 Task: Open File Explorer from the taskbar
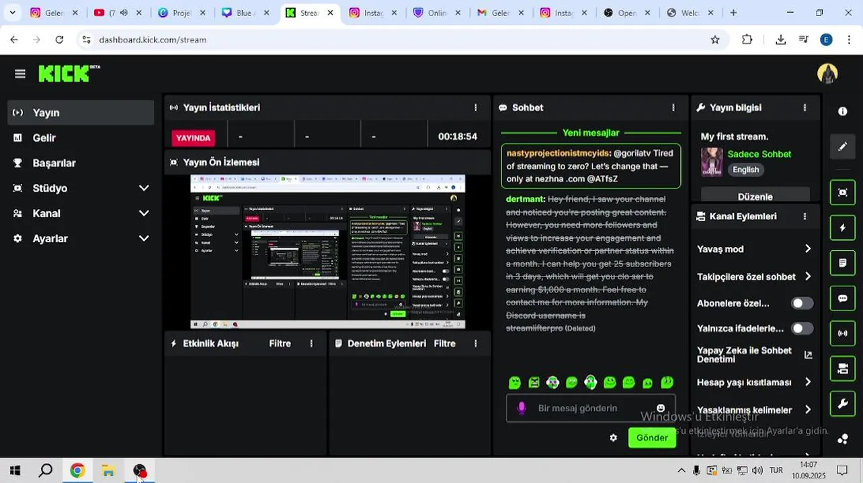(108, 470)
